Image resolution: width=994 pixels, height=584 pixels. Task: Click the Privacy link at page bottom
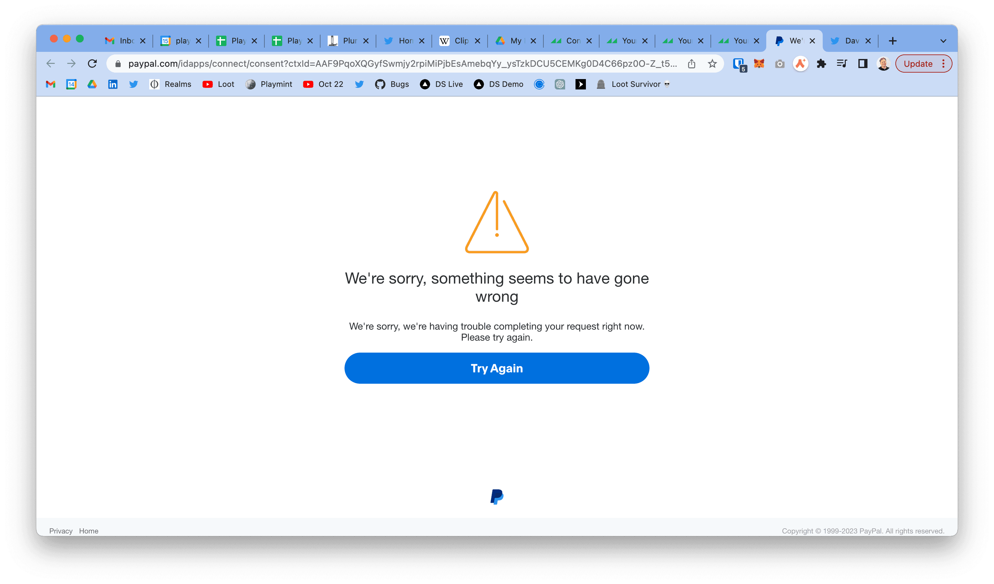click(61, 531)
